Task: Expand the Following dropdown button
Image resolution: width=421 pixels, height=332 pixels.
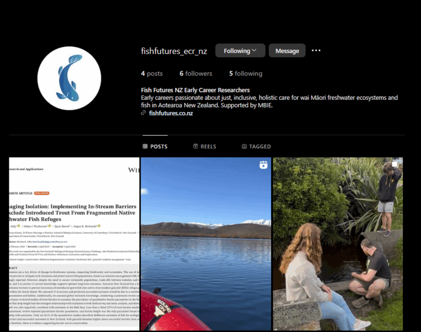Action: 240,51
